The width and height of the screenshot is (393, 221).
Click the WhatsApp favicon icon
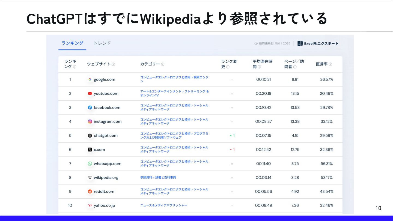pos(90,164)
